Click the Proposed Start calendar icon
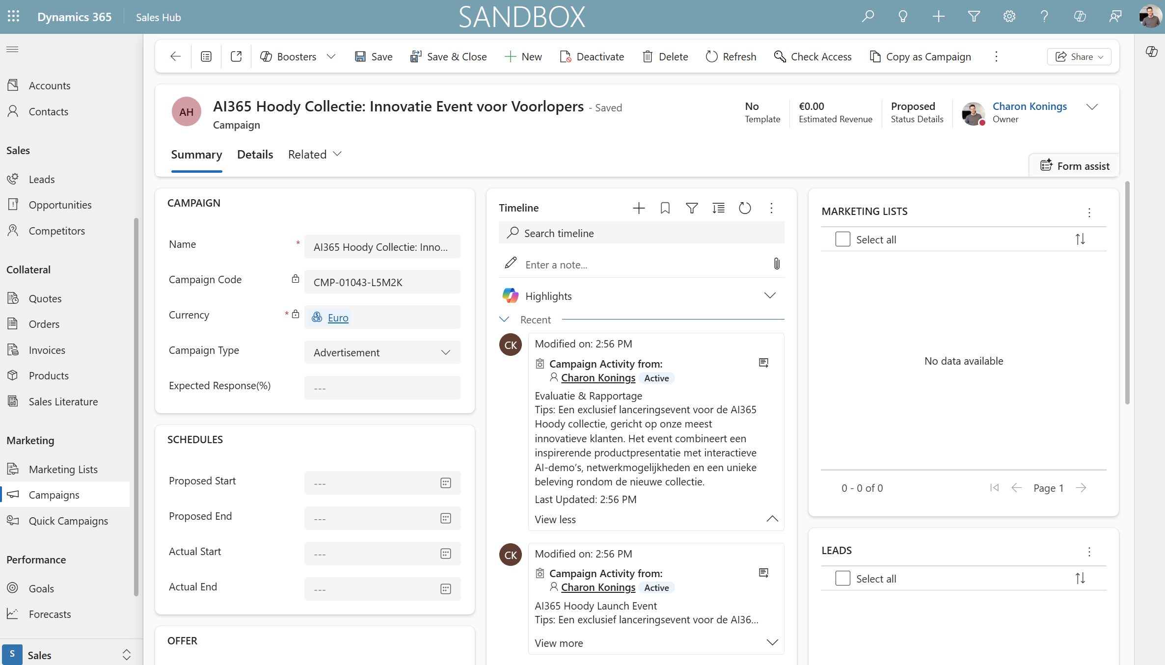Screen dimensions: 1165x665 (x=445, y=483)
